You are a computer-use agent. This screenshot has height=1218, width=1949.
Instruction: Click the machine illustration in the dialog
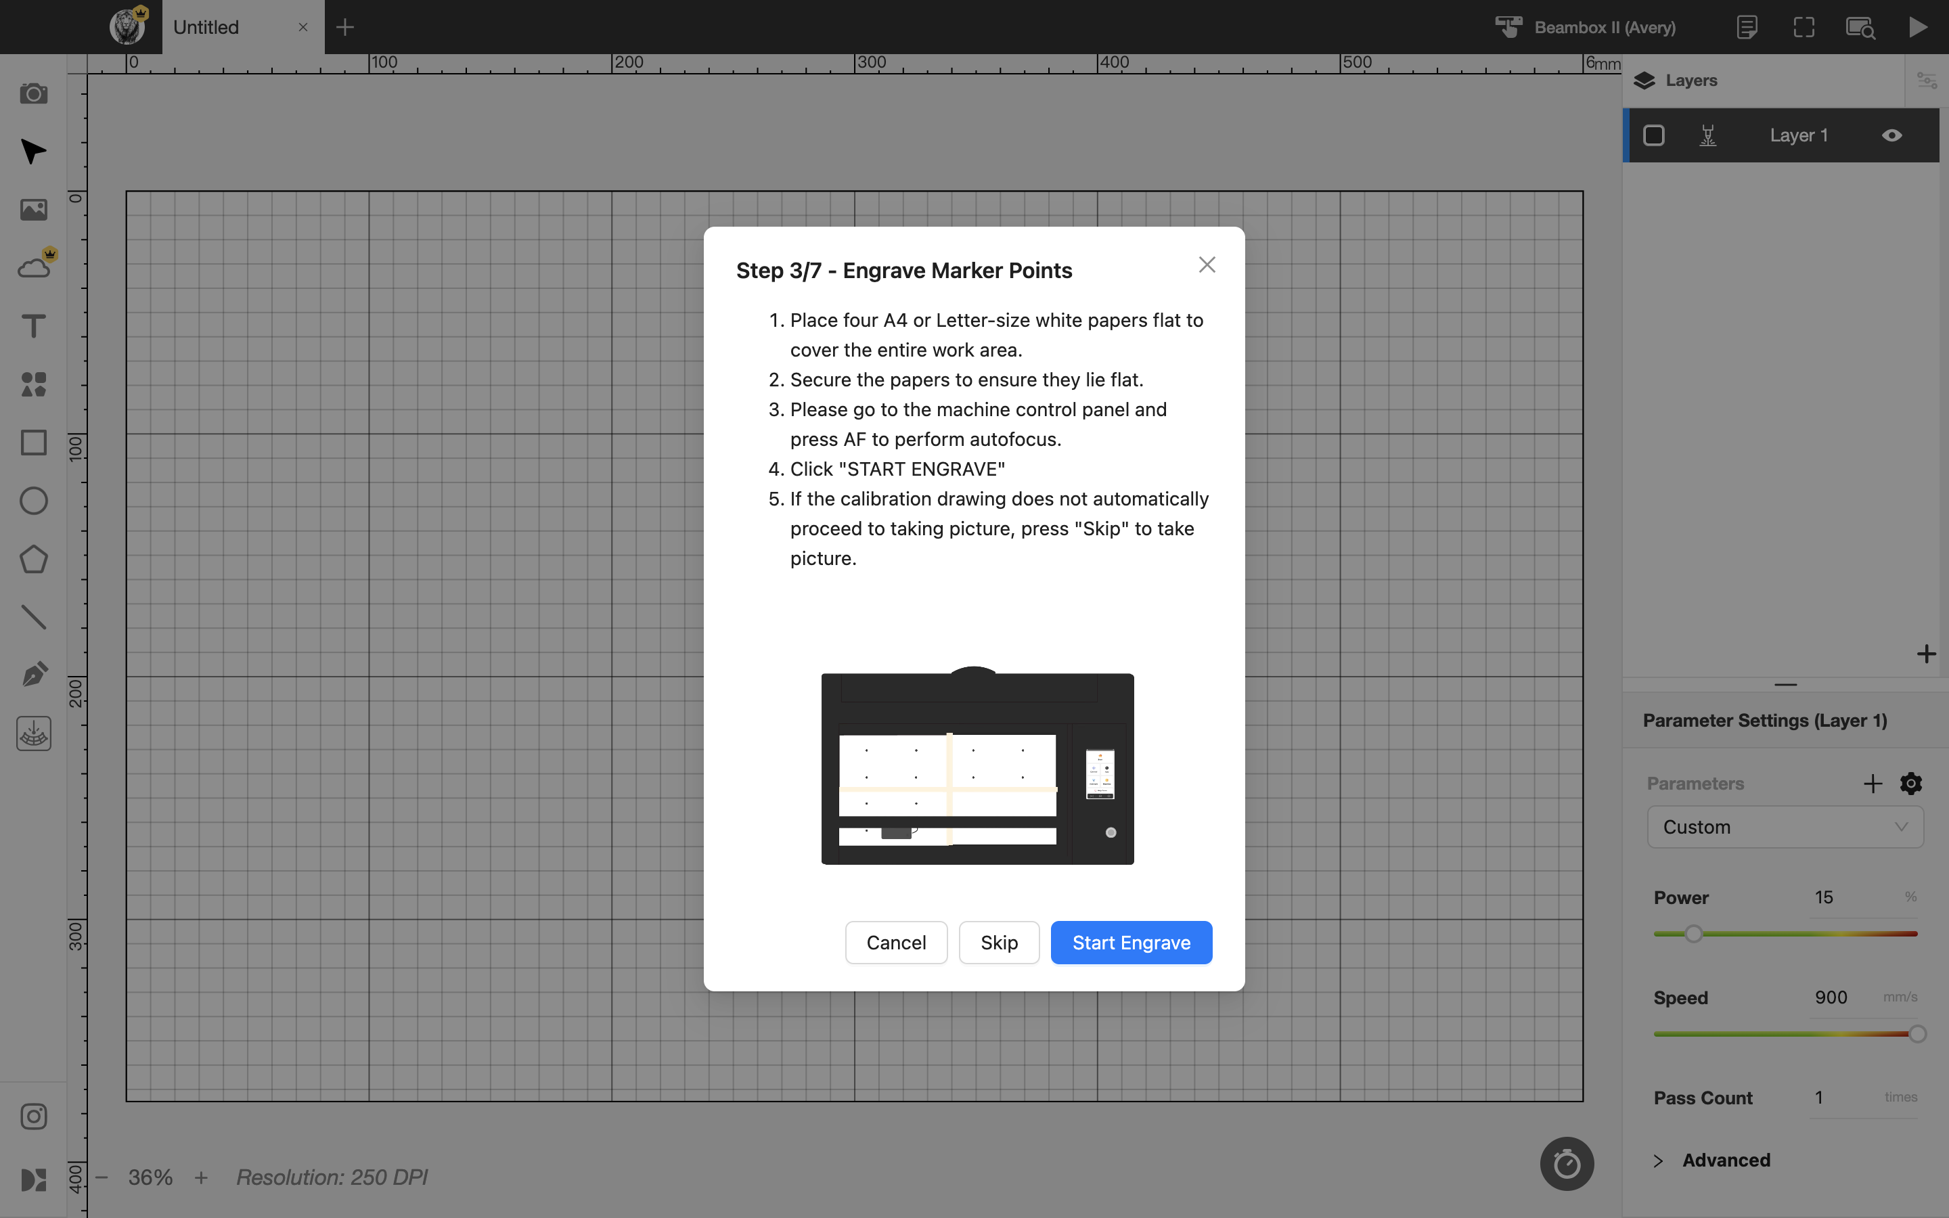click(x=977, y=765)
